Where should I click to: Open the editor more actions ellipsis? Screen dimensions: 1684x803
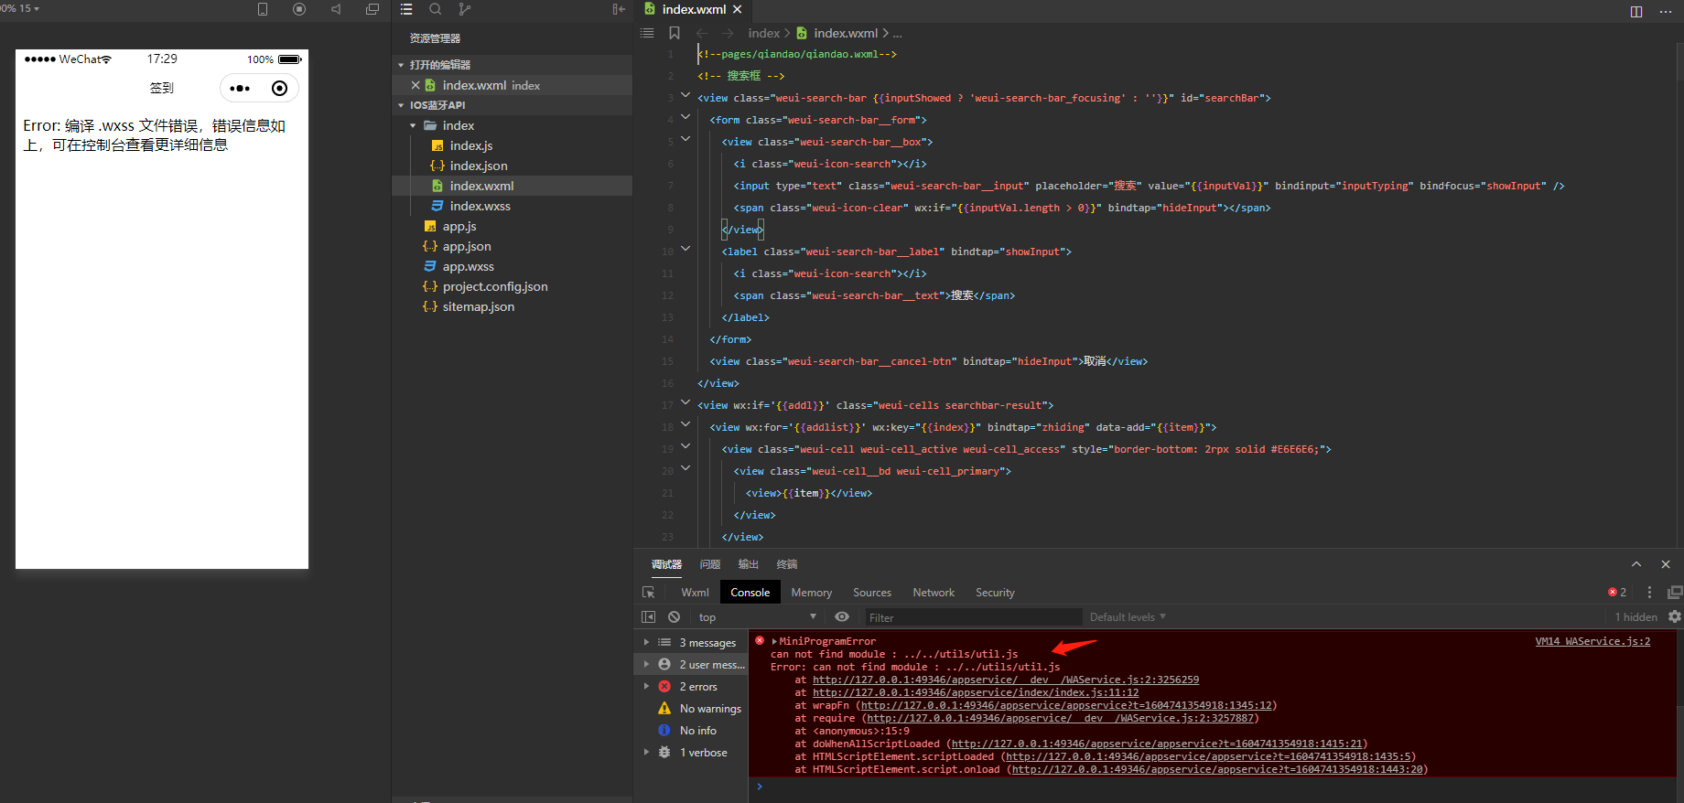coord(1666,11)
